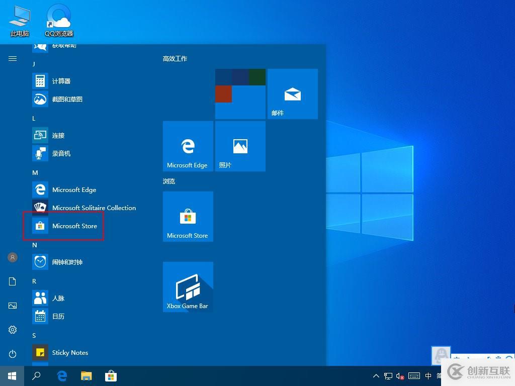Click the letter S group header

pyautogui.click(x=34, y=335)
